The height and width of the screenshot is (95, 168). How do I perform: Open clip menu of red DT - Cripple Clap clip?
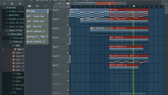coord(110,19)
